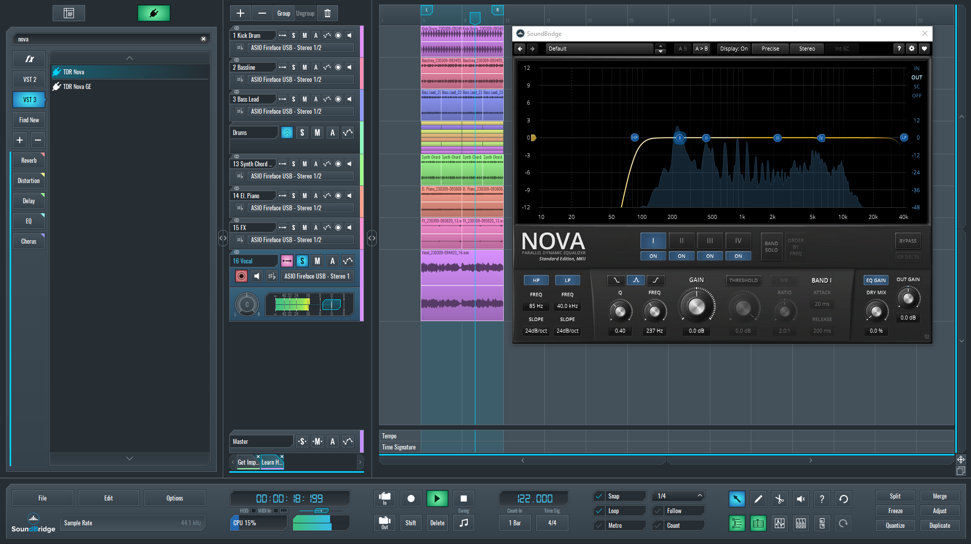Stop playback with the Stop button
Viewport: 971px width, 544px height.
coord(463,498)
